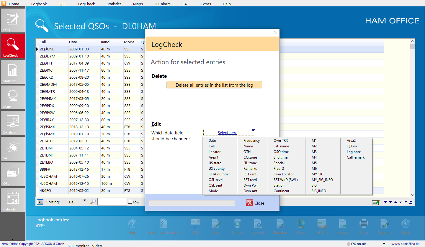Click the table vertical scrollbar
Screen dimensions: 425x247
pos(413,118)
